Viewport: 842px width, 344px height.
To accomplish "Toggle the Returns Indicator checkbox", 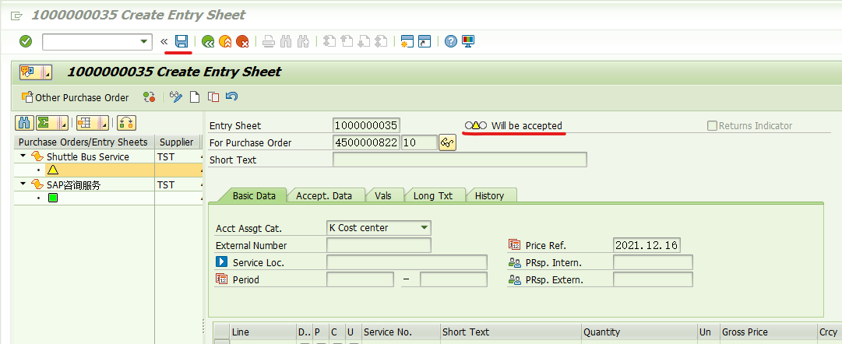I will [x=712, y=125].
